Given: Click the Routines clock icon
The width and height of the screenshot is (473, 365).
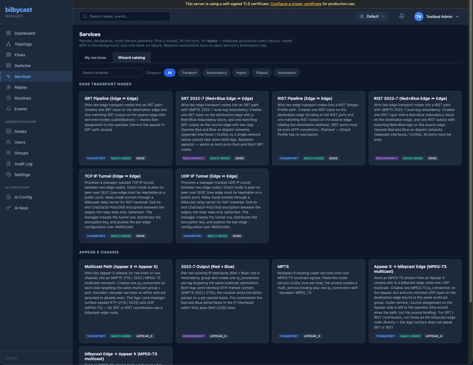Looking at the screenshot, I should click(9, 98).
